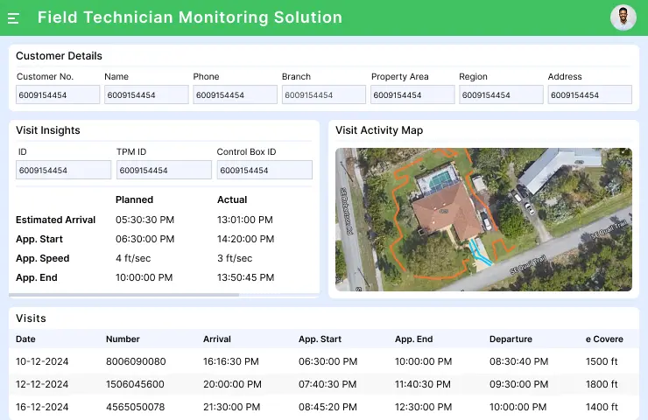This screenshot has width=648, height=420.
Task: Expand the map to fullscreen
Action: [x=623, y=154]
